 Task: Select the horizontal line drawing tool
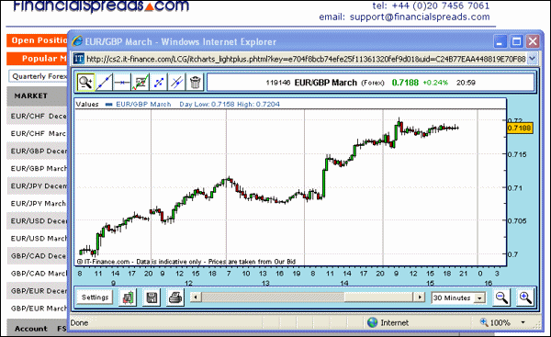click(122, 83)
